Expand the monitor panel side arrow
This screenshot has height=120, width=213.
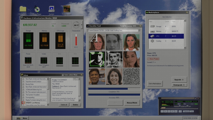(x=82, y=25)
